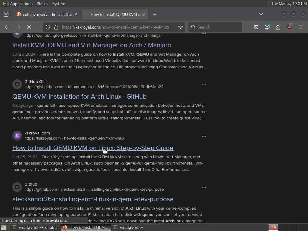Open Firefox View icon in the tab strip

coord(6,14)
